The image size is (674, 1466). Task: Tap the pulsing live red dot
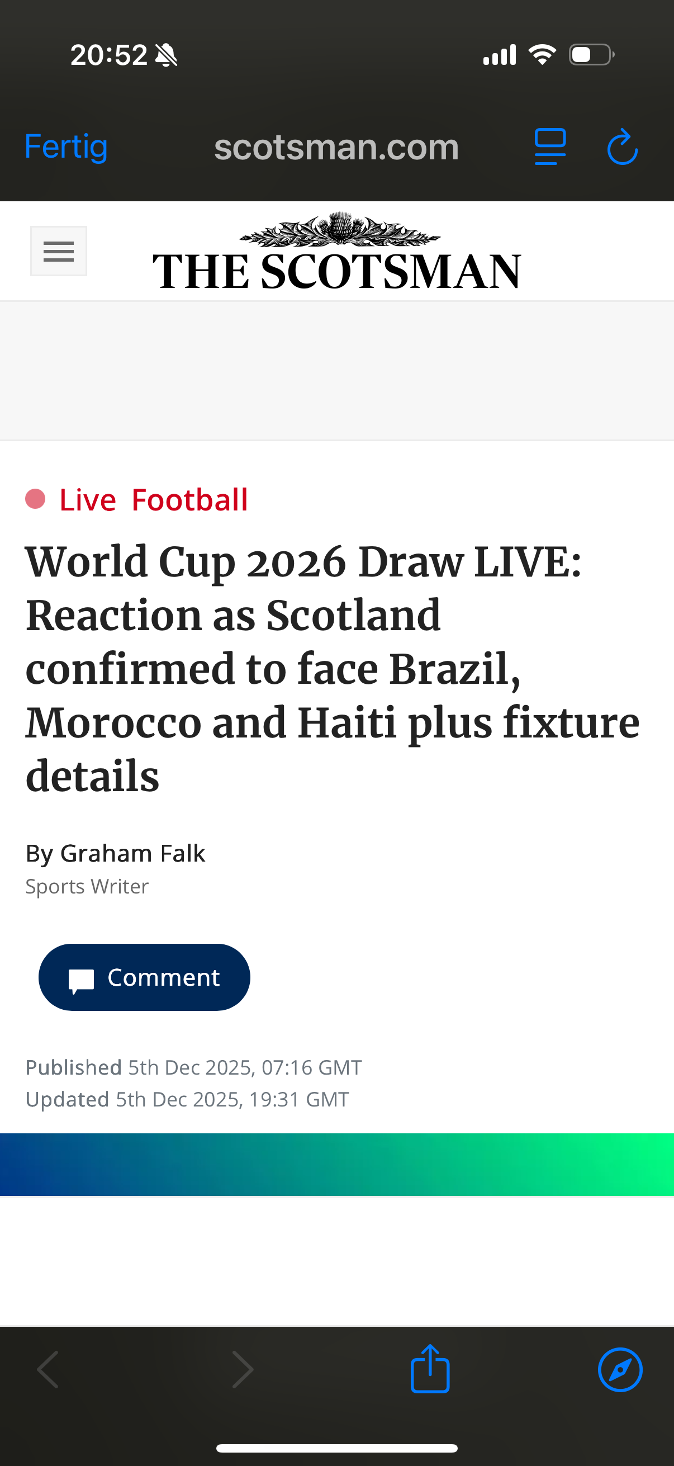click(35, 499)
